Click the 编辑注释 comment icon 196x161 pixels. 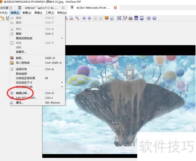pyautogui.click(x=12, y=93)
